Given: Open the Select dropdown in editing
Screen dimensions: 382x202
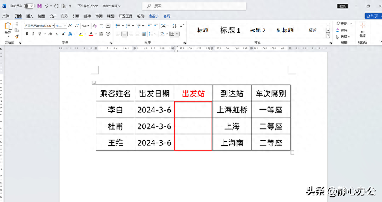Looking at the screenshot, I should click(x=343, y=36).
